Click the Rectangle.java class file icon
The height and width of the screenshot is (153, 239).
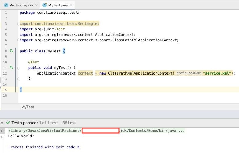click(6, 5)
